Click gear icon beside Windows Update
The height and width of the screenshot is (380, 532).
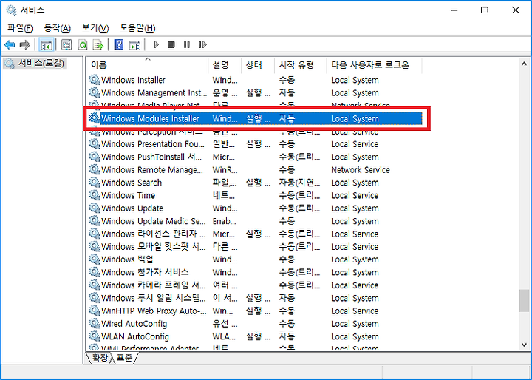pyautogui.click(x=95, y=208)
